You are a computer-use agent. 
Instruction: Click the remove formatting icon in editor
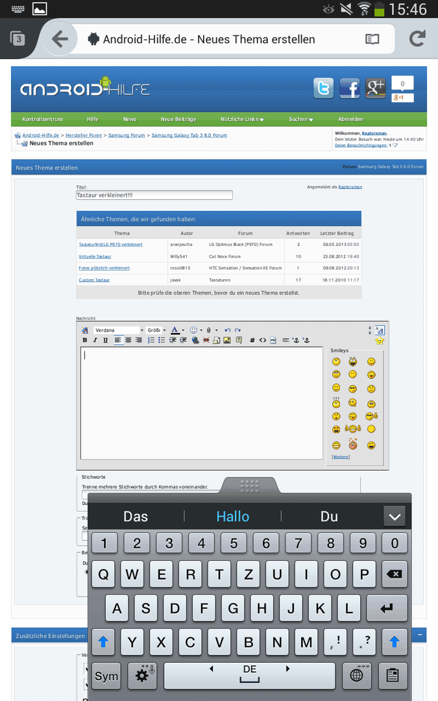point(85,330)
